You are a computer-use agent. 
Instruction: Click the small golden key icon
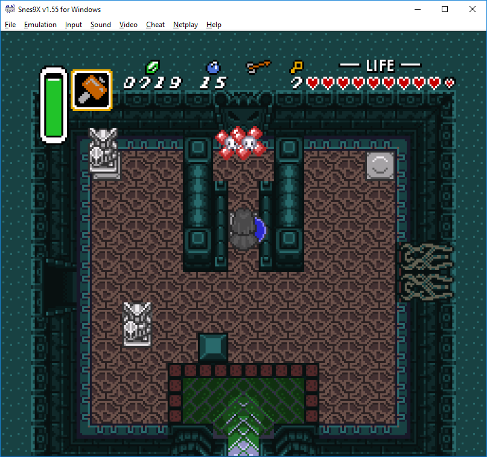tap(296, 66)
